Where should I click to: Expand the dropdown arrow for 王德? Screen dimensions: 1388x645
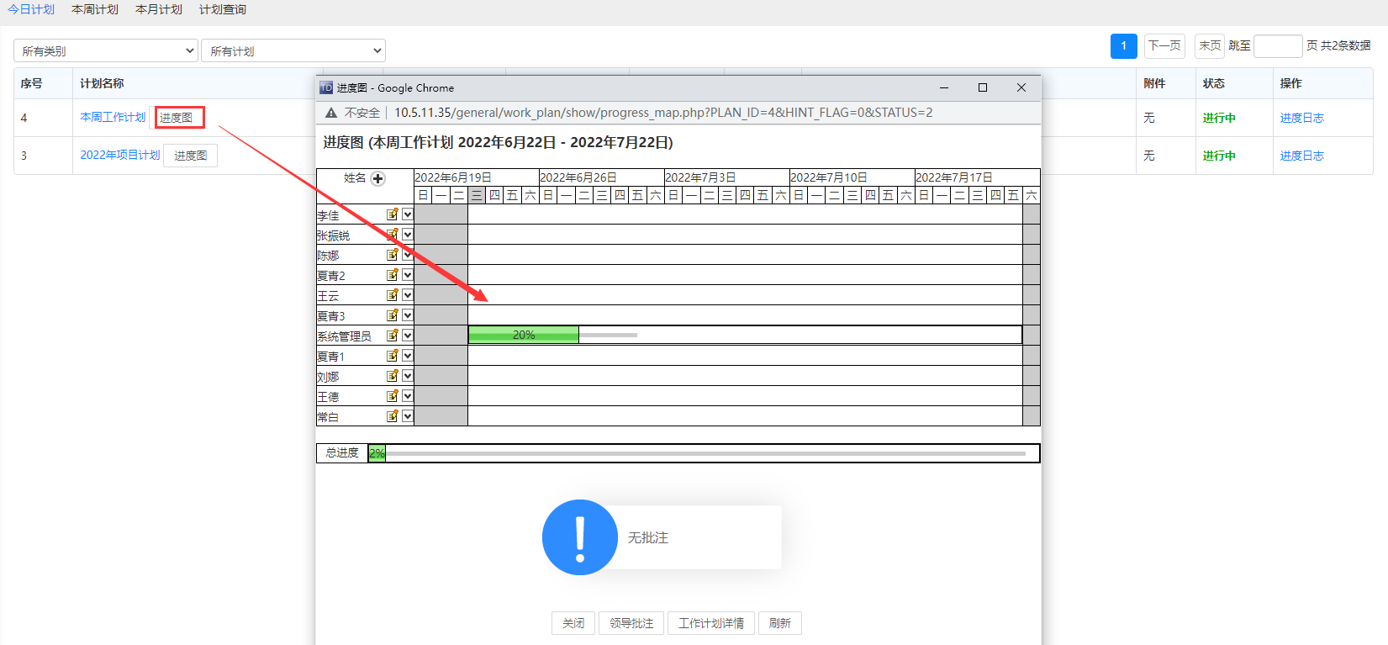(x=408, y=396)
